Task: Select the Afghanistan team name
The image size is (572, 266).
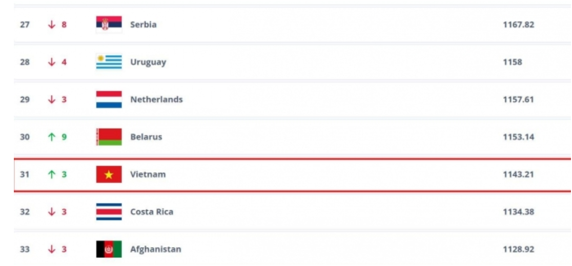Action: tap(155, 249)
